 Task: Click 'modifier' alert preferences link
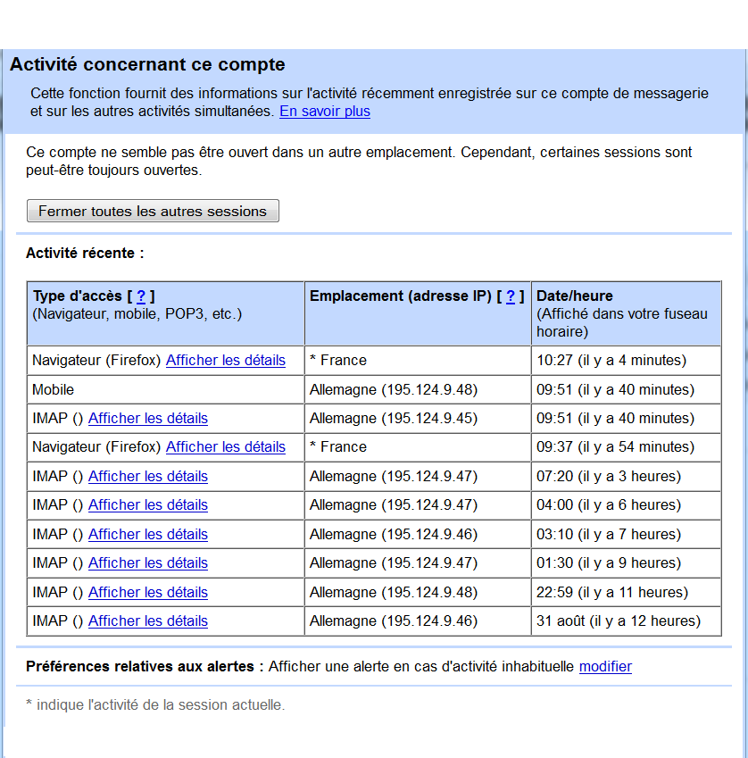click(605, 667)
